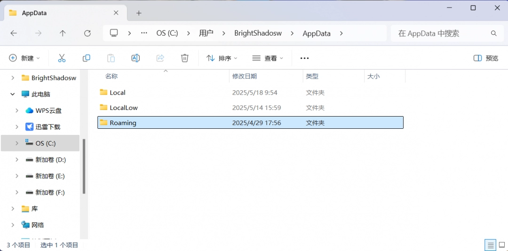Open the chevron dropdown after AppData breadcrumb
This screenshot has height=251, width=508.
tap(341, 33)
